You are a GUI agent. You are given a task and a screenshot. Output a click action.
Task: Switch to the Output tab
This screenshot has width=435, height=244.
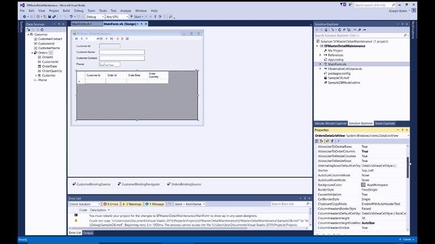[88, 233]
